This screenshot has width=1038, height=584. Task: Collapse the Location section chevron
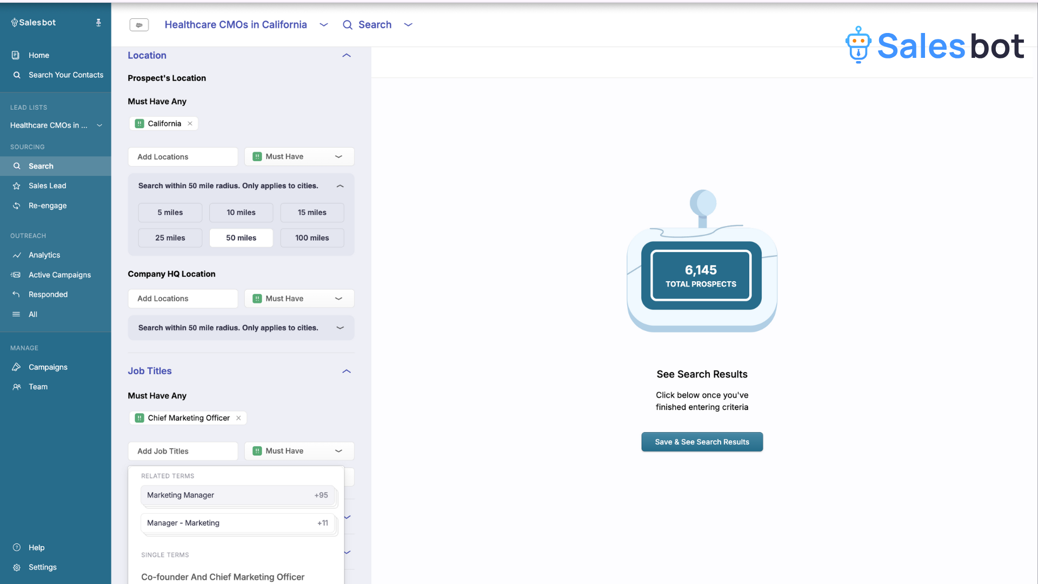(347, 56)
